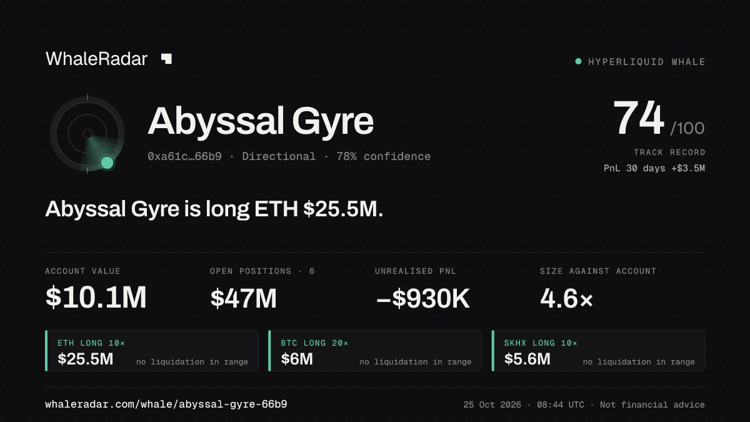Click the green Hyperliquid Whale status dot
The height and width of the screenshot is (422, 750).
tap(578, 61)
